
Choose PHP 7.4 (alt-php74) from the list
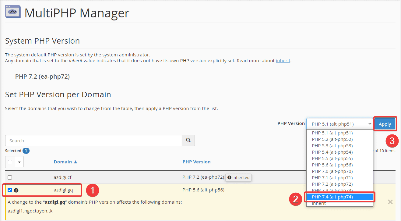pyautogui.click(x=332, y=197)
